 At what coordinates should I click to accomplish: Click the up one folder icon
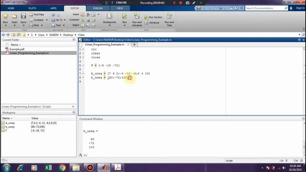coord(13,35)
